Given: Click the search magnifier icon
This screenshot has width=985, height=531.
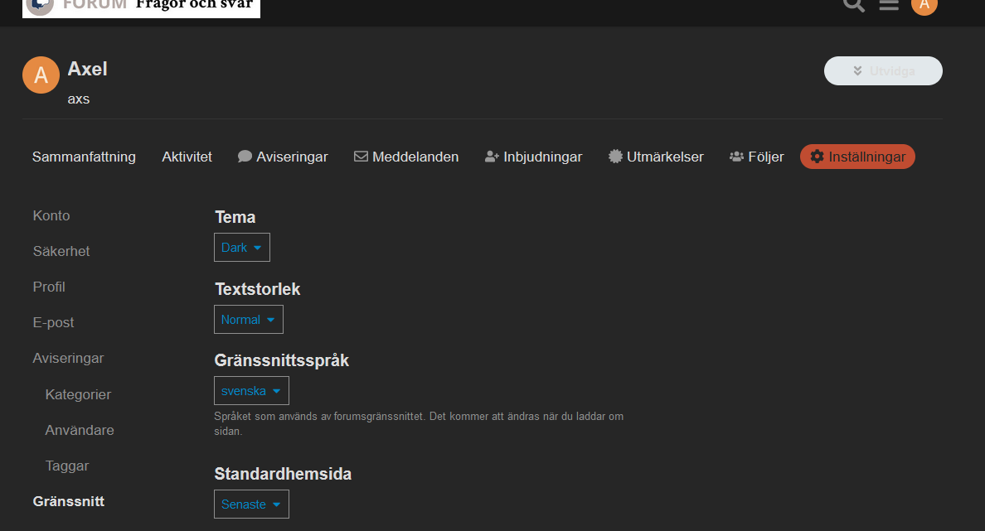Looking at the screenshot, I should coord(853,4).
